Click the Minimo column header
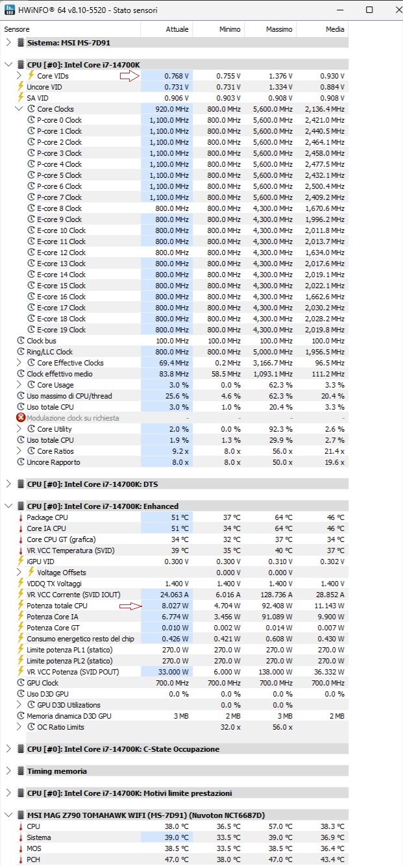Image resolution: width=403 pixels, height=866 pixels. (x=219, y=29)
